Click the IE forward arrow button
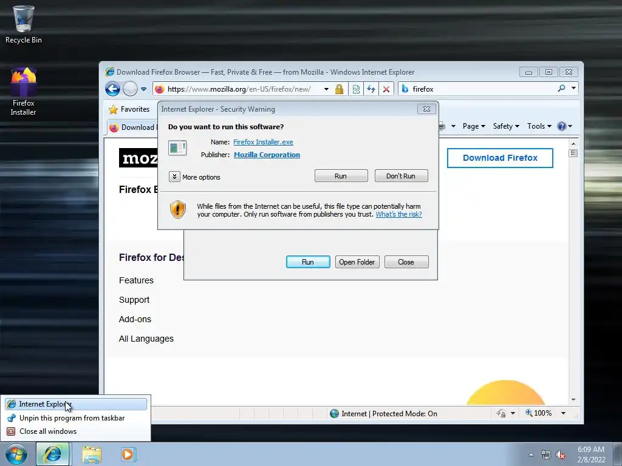This screenshot has height=466, width=622. click(x=130, y=89)
